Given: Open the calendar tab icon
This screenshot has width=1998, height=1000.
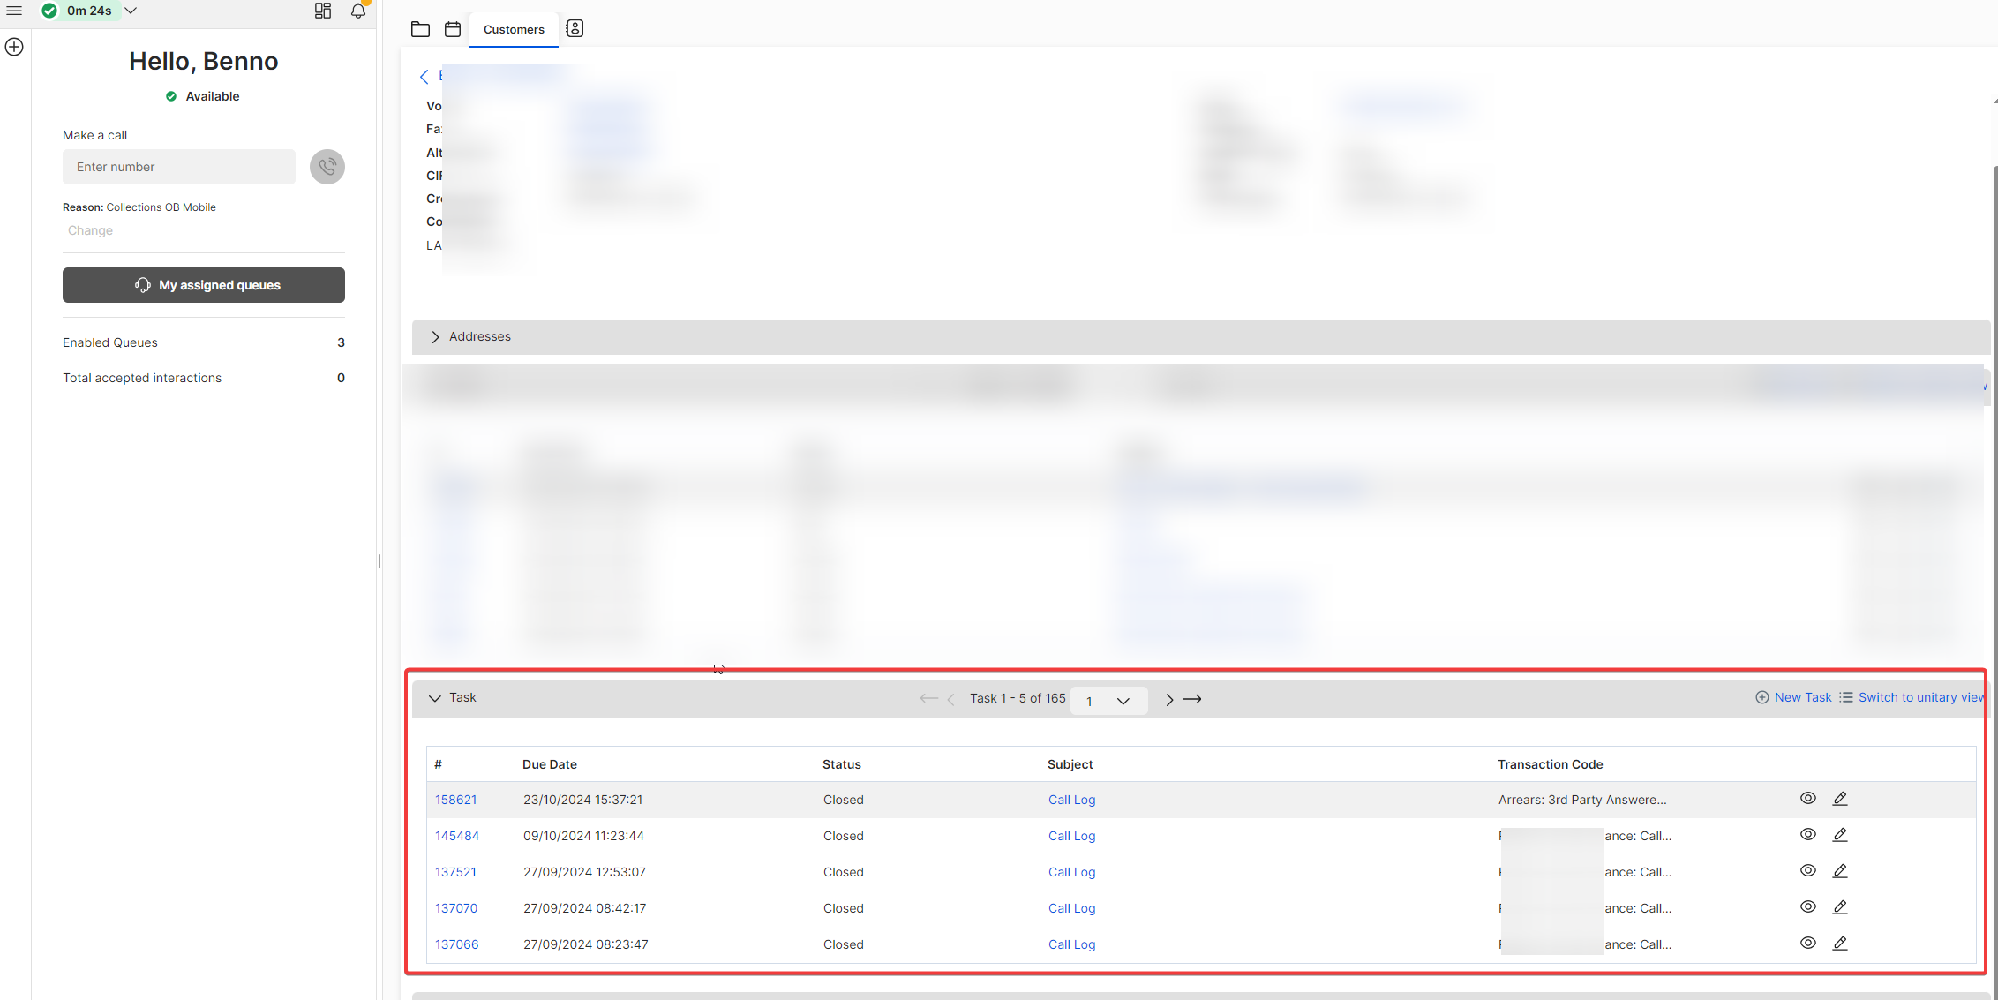Looking at the screenshot, I should click(x=453, y=29).
